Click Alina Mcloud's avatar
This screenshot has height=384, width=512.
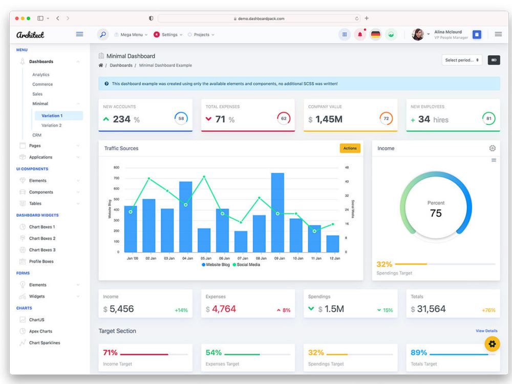point(418,34)
